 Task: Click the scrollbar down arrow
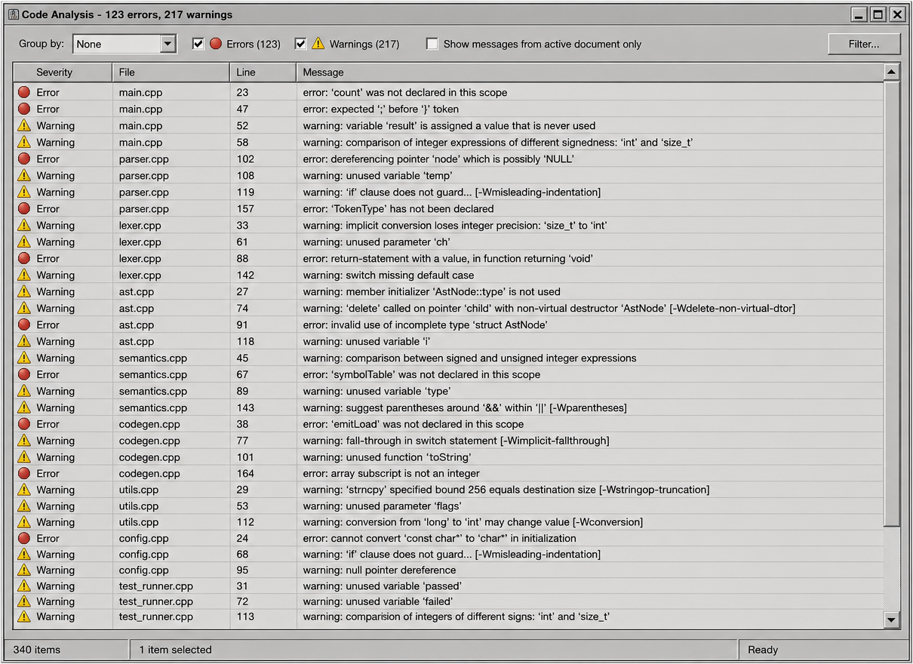(x=892, y=620)
